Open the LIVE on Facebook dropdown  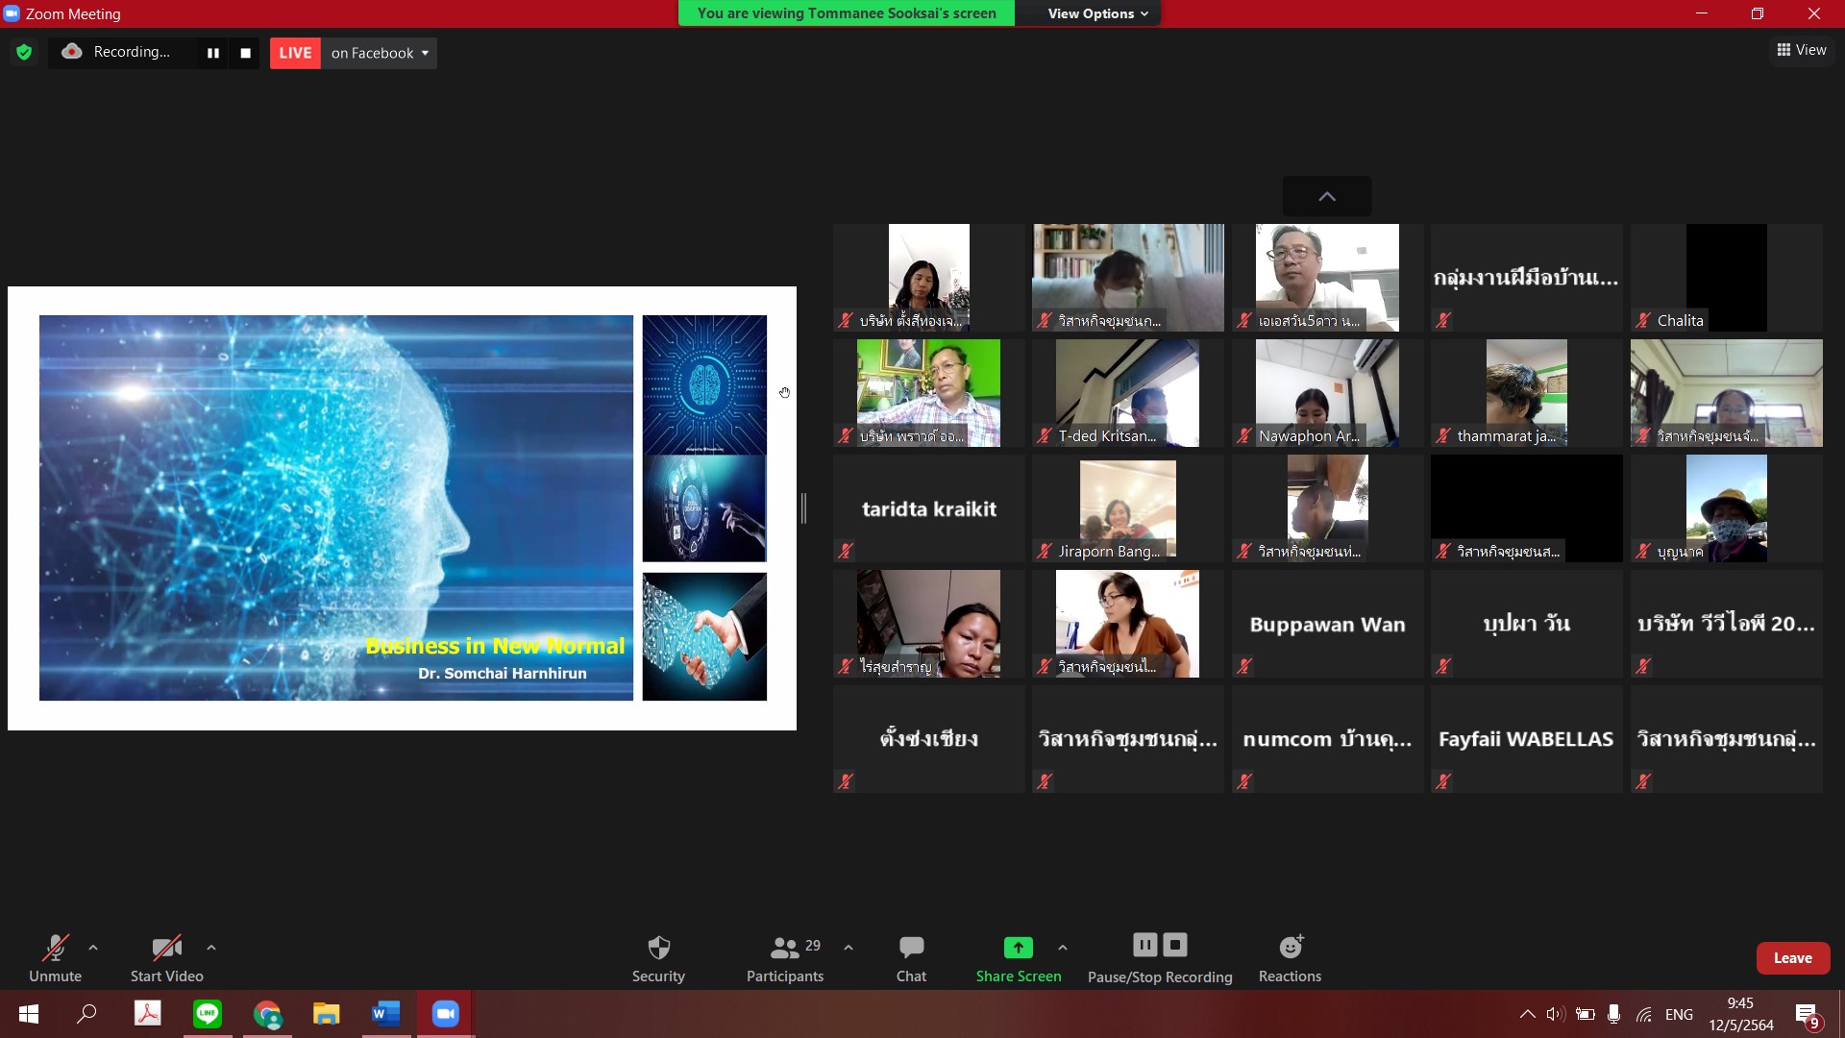(x=380, y=53)
